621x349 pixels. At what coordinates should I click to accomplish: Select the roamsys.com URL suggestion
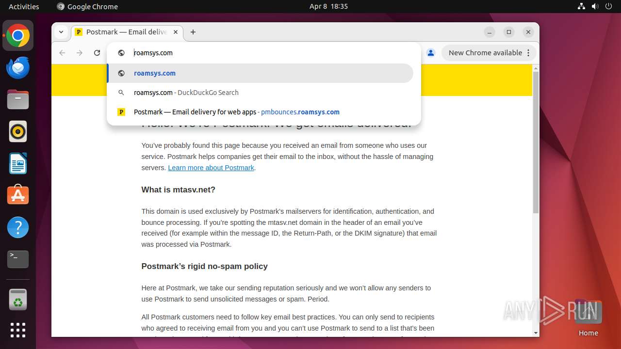[260, 73]
